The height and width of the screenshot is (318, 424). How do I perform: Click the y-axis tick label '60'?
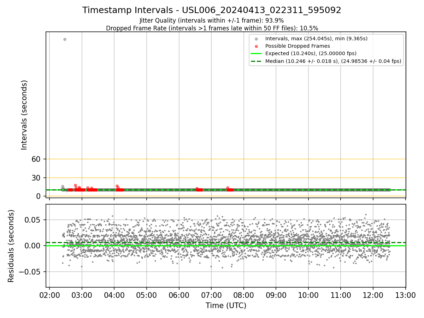click(x=36, y=159)
